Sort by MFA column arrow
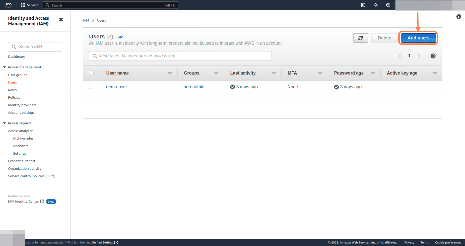Screen dimensions: 465x246 (320, 73)
